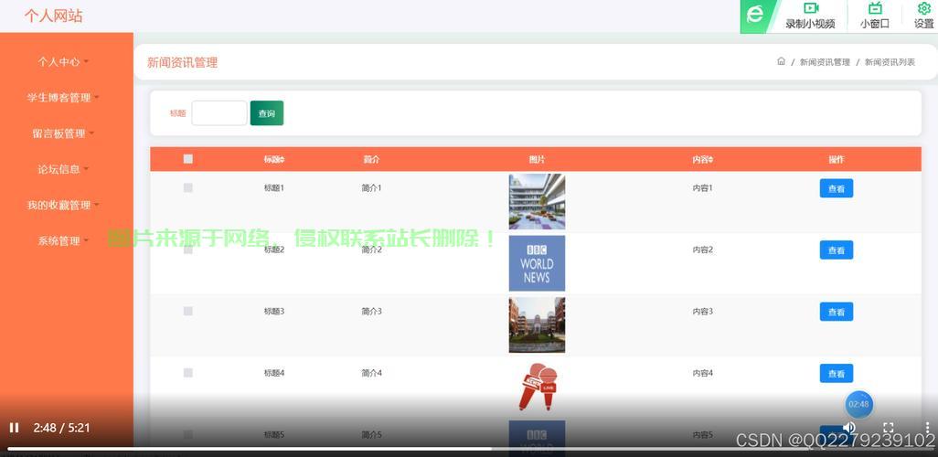Click 查看 button for 标题2 row
938x457 pixels.
click(x=837, y=250)
